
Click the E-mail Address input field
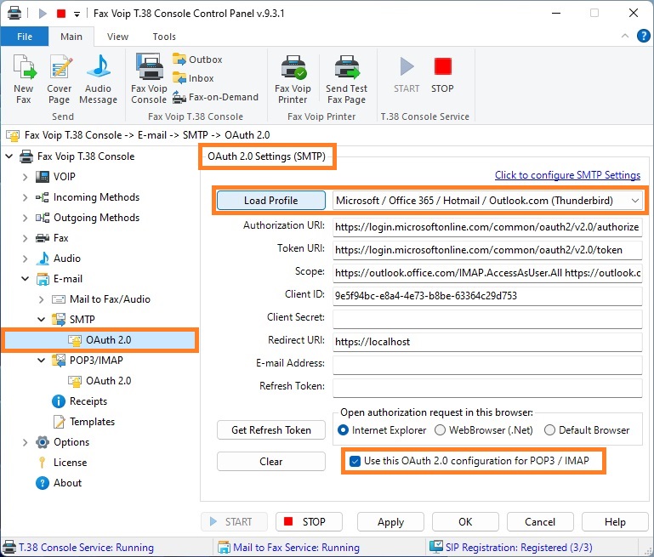click(487, 364)
